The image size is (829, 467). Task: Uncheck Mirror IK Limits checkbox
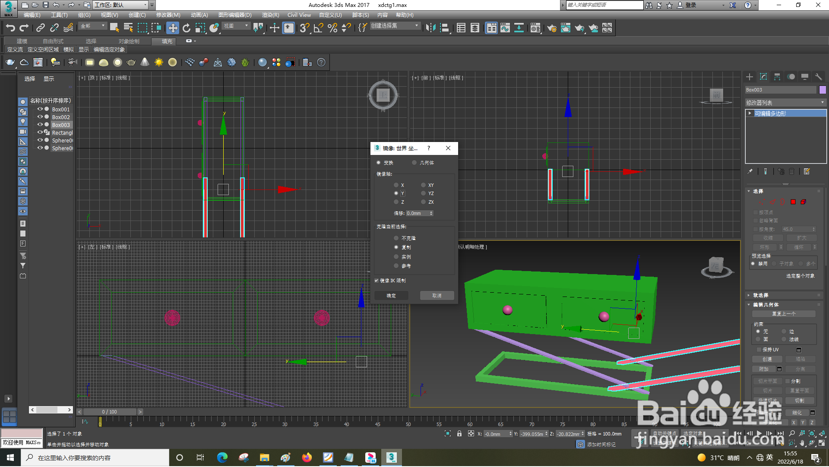(x=377, y=281)
